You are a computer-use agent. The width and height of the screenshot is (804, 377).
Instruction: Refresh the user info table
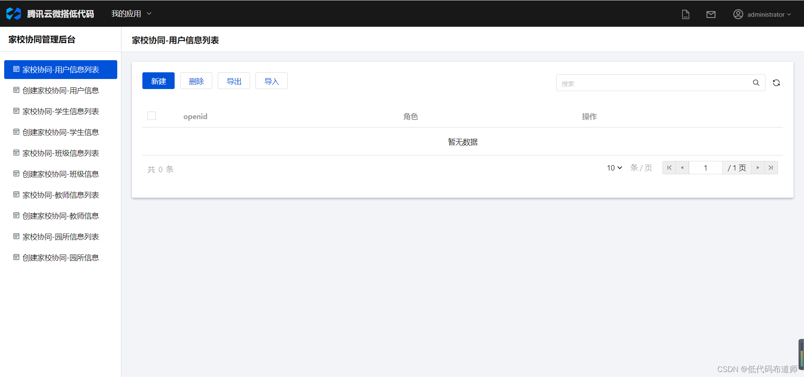(776, 83)
